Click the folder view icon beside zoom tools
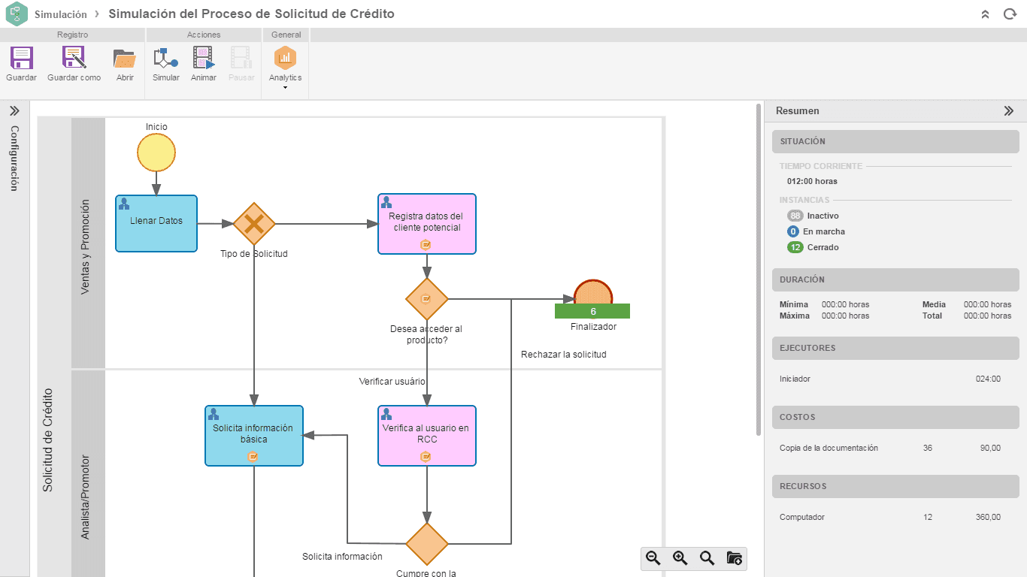 [735, 557]
